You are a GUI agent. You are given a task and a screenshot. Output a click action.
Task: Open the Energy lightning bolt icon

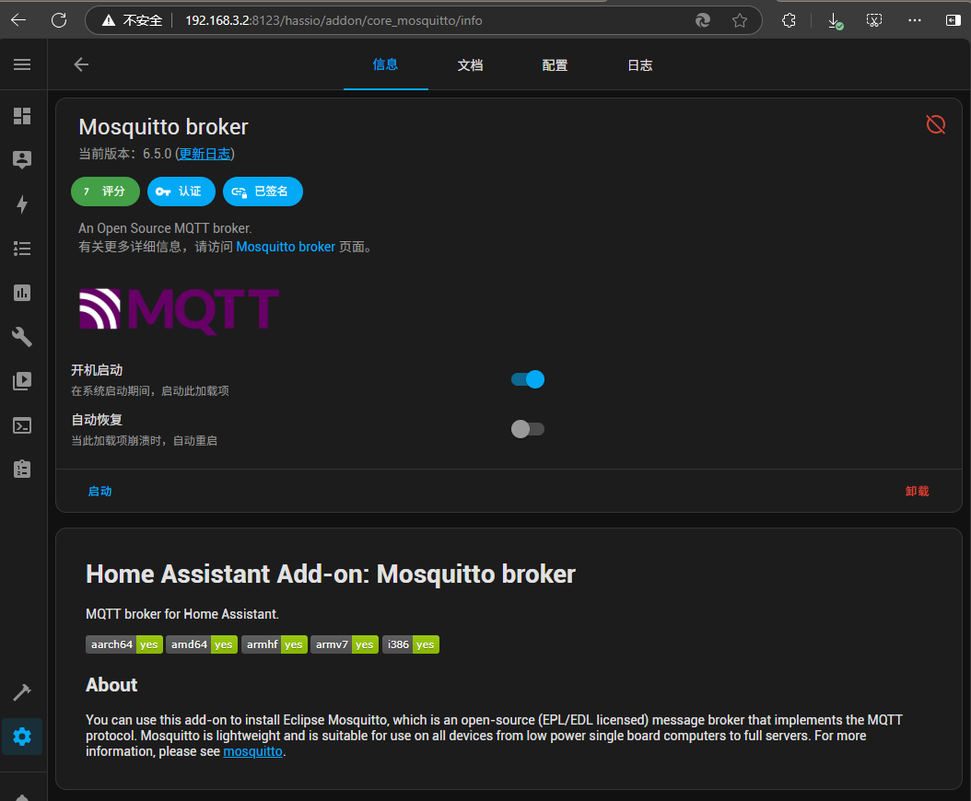pyautogui.click(x=22, y=204)
